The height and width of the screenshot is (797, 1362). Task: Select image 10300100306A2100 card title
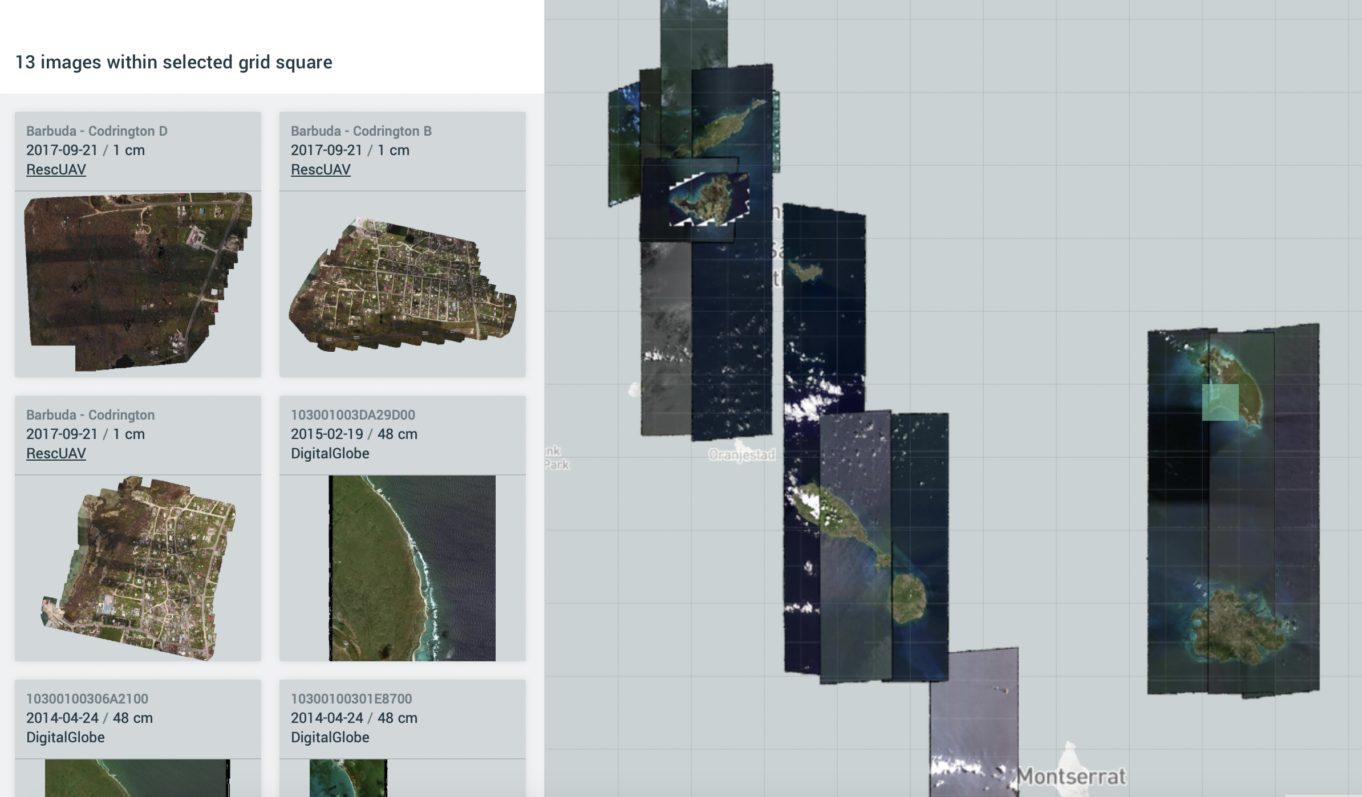coord(88,698)
